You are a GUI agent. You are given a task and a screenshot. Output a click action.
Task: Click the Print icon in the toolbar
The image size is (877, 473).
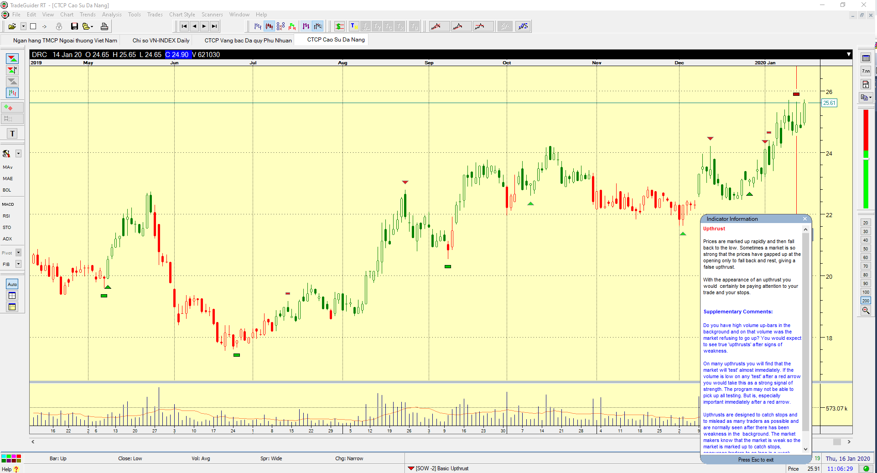[104, 26]
